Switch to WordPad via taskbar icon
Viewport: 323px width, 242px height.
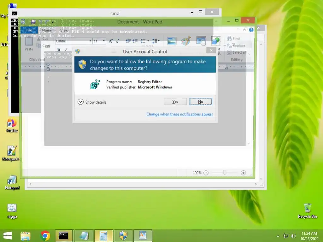143,236
